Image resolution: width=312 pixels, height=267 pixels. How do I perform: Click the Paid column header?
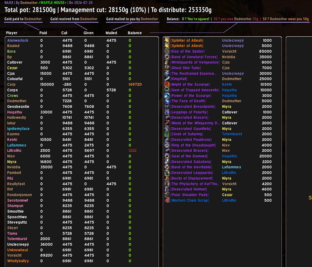click(43, 33)
